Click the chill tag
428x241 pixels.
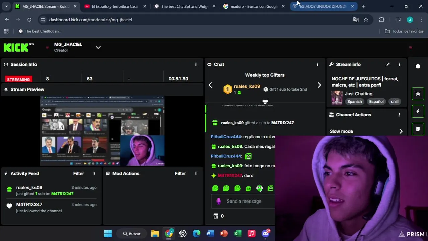pyautogui.click(x=395, y=101)
